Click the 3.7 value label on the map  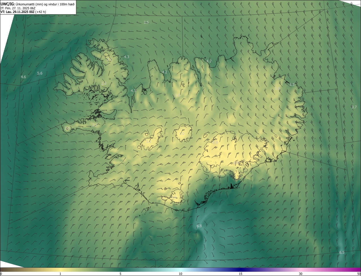(x=354, y=107)
